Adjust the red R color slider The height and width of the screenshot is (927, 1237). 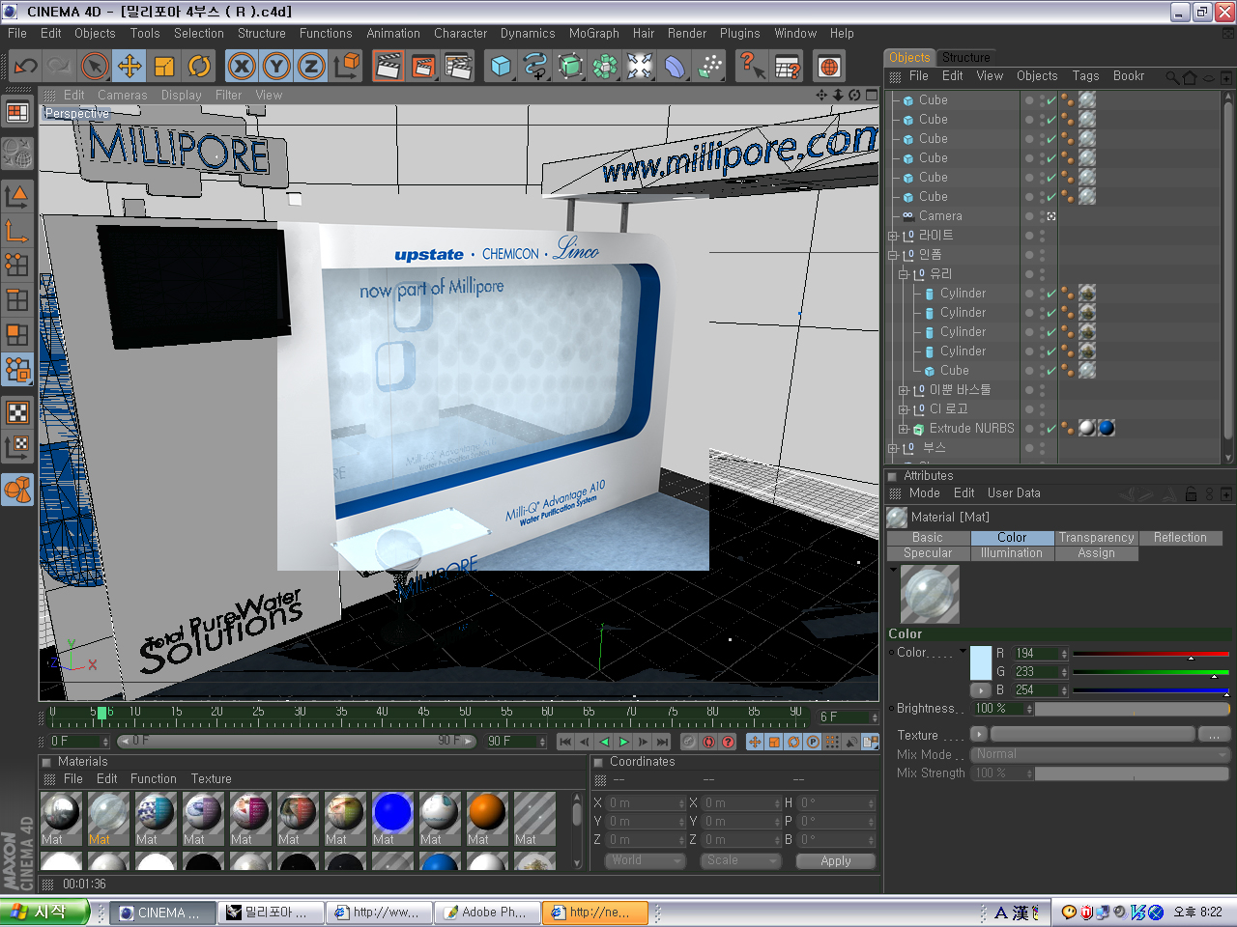pos(1150,654)
